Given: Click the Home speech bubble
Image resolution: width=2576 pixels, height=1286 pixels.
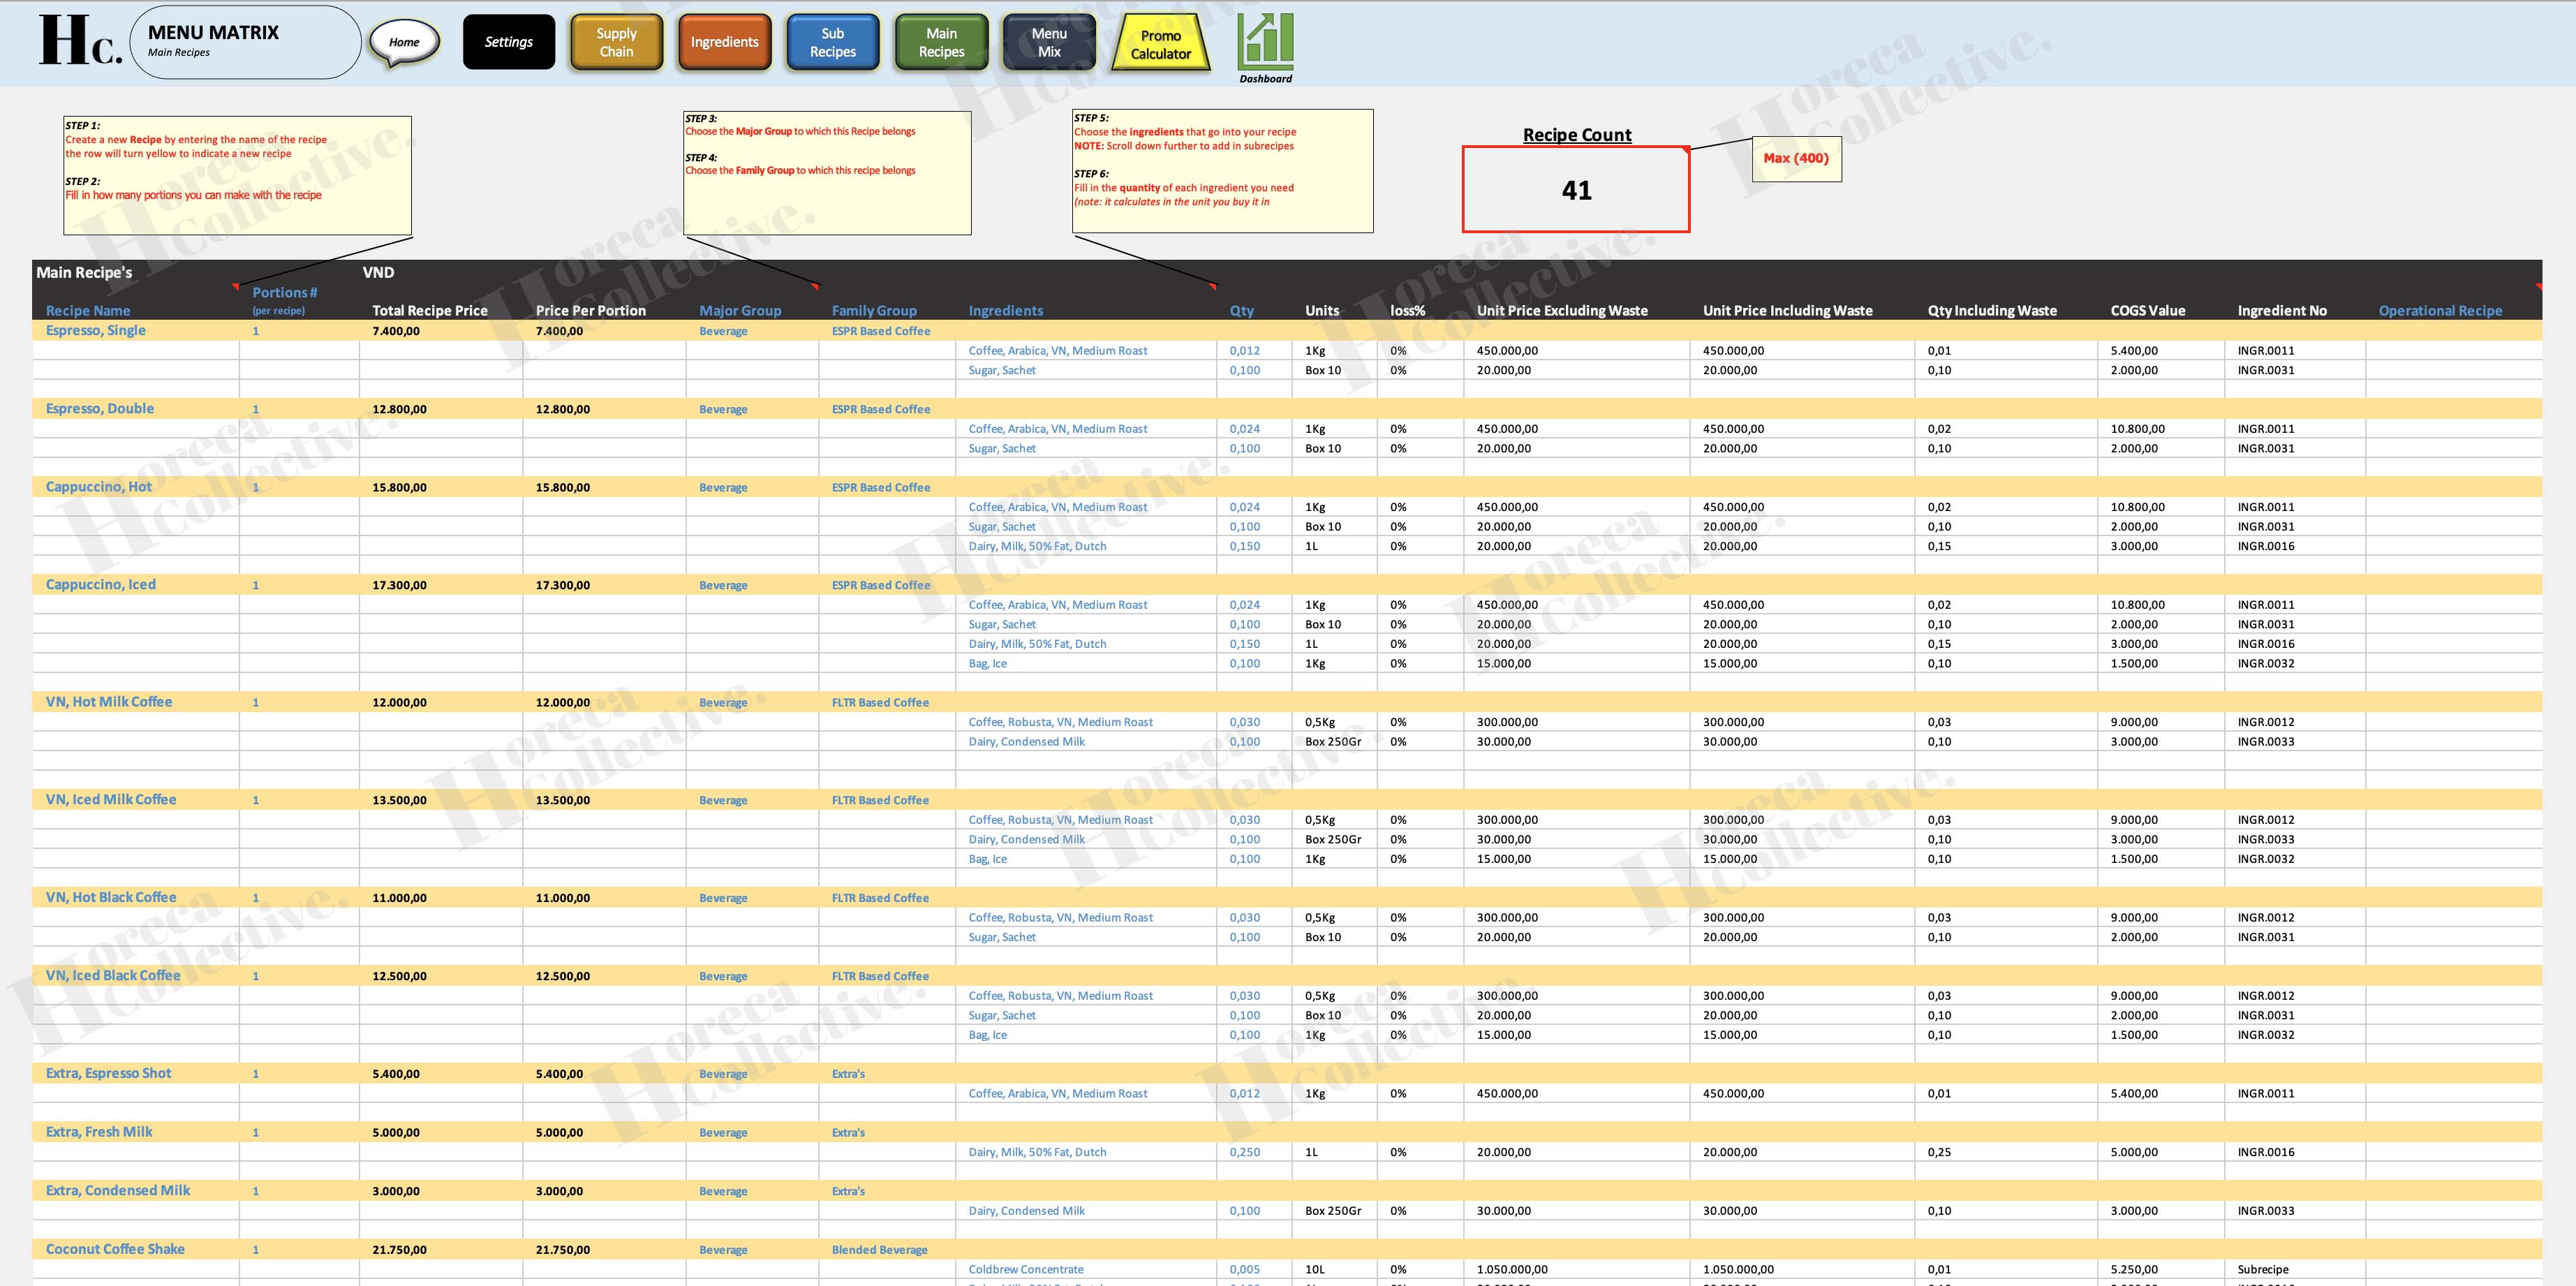Looking at the screenshot, I should coord(404,41).
